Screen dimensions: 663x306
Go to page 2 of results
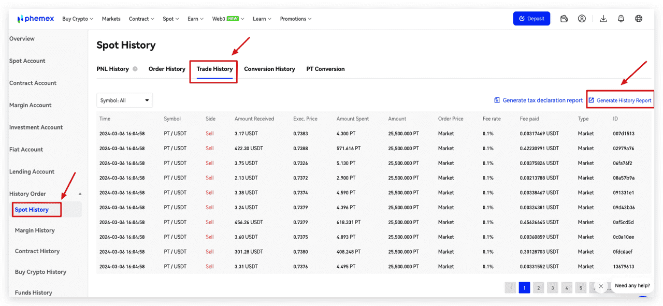(x=539, y=288)
